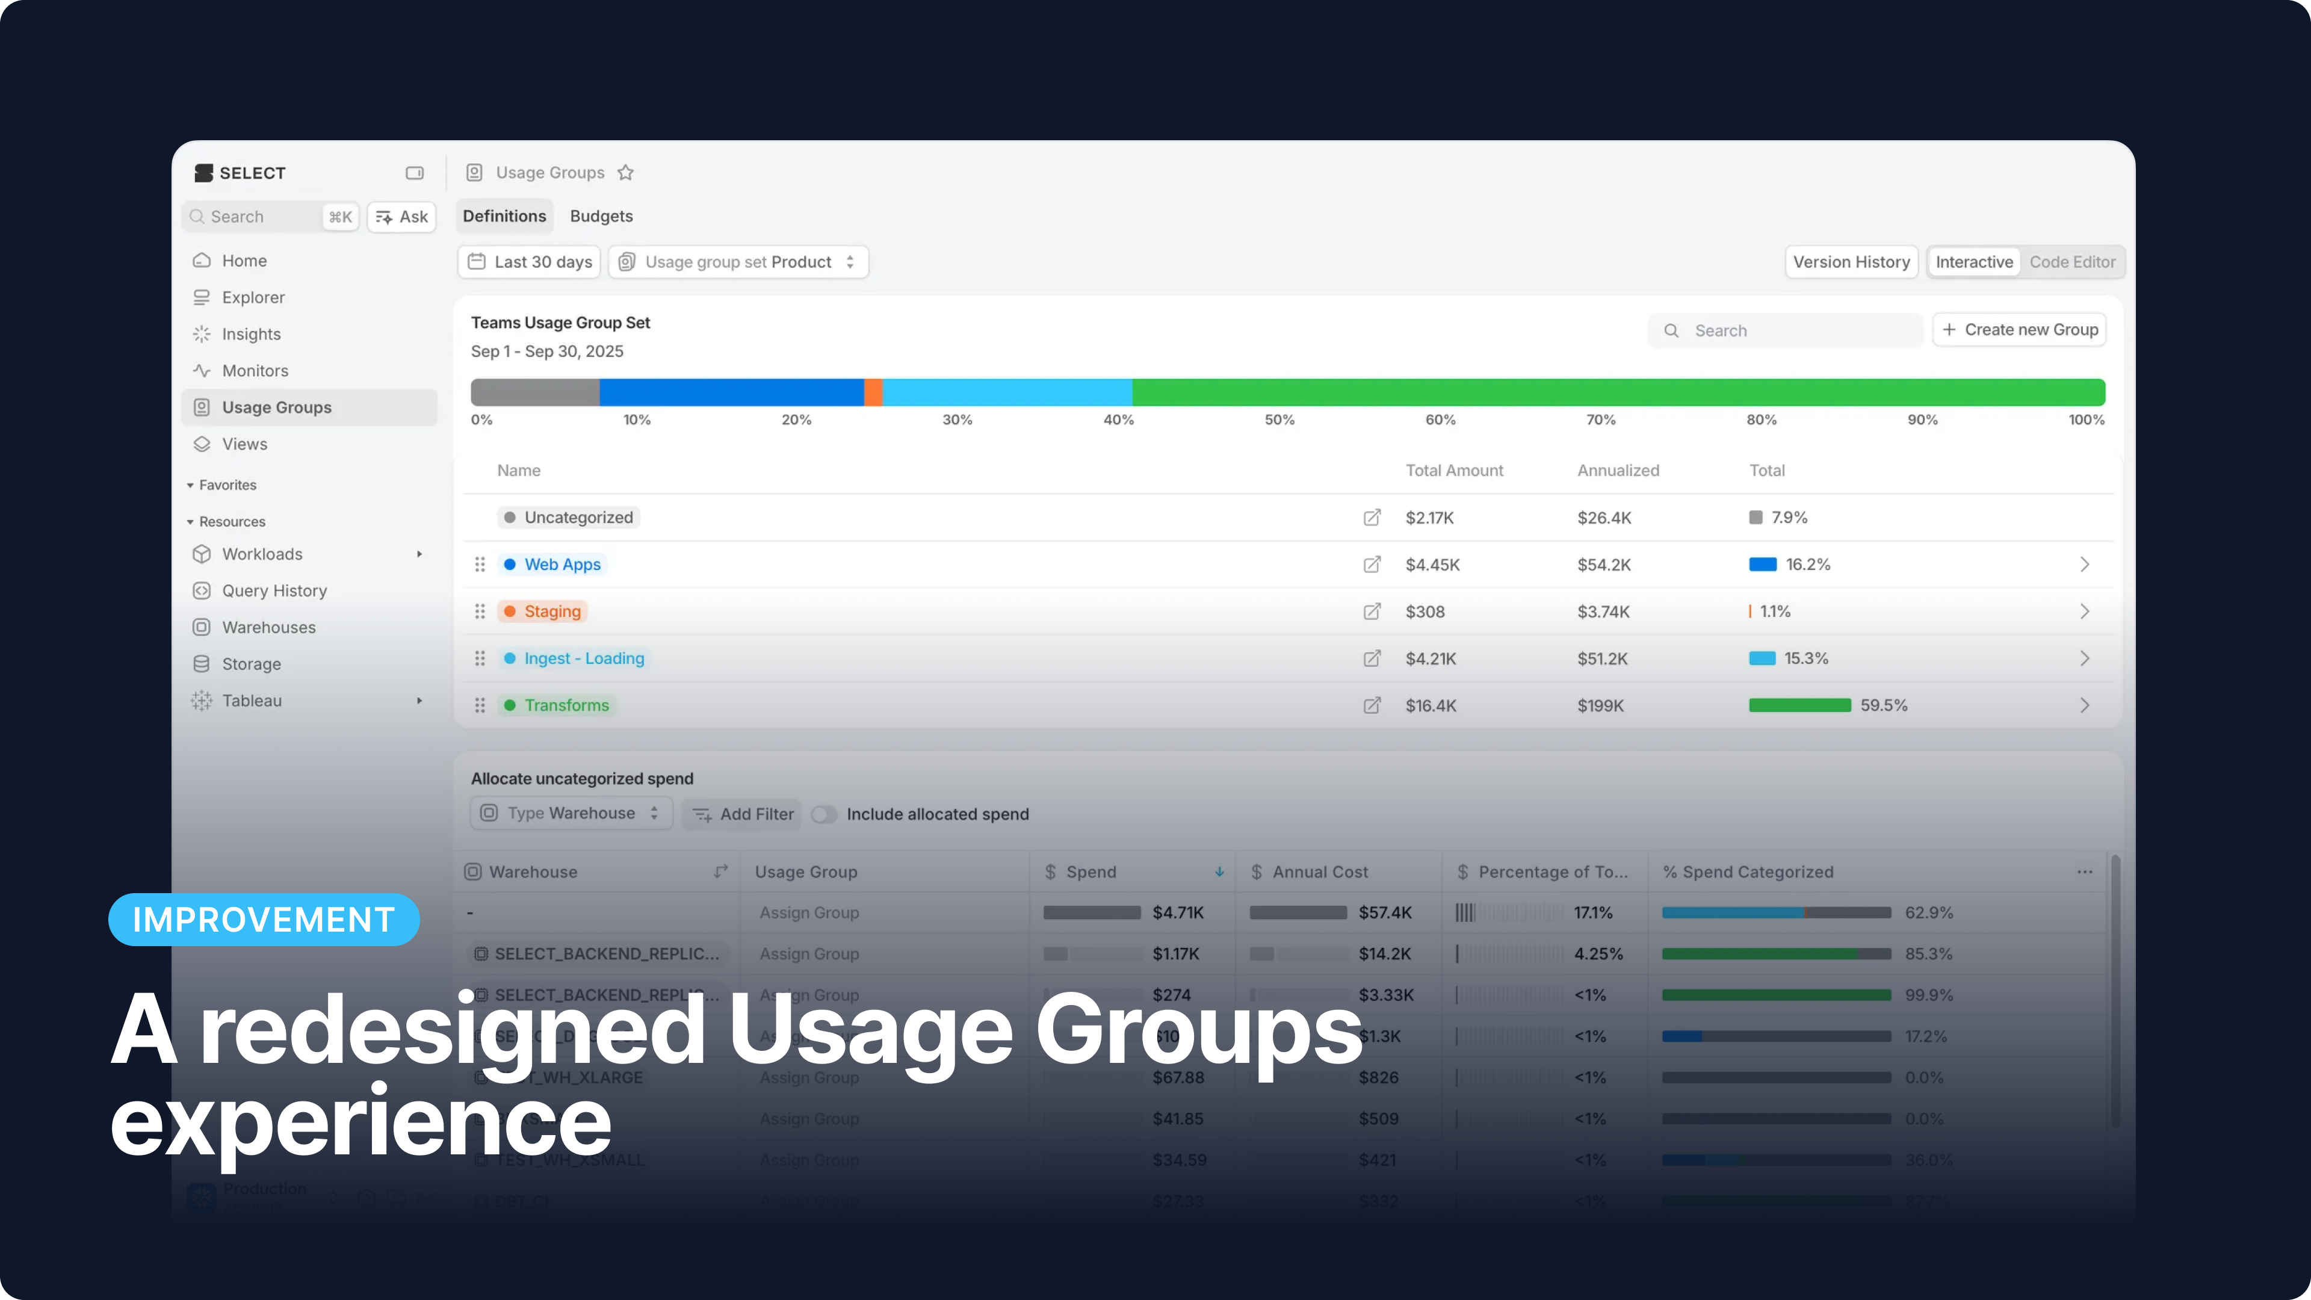Expand the Workloads submenu arrow
The width and height of the screenshot is (2311, 1300).
pyautogui.click(x=419, y=554)
